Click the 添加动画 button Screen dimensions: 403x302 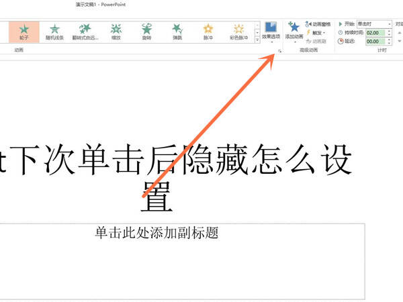coord(294,32)
